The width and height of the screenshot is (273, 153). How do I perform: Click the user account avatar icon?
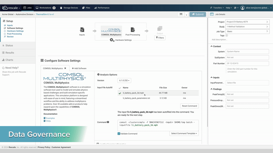point(242,8)
